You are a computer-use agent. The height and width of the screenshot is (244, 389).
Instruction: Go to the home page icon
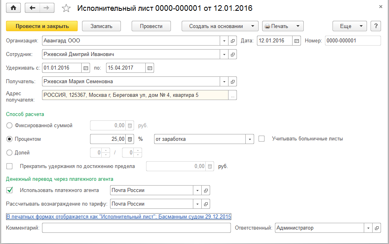click(13, 8)
